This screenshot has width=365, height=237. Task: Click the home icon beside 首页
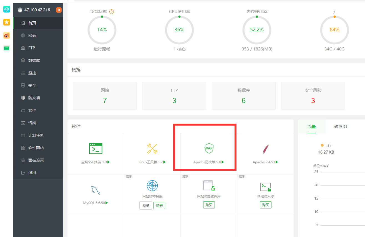[x=23, y=23]
